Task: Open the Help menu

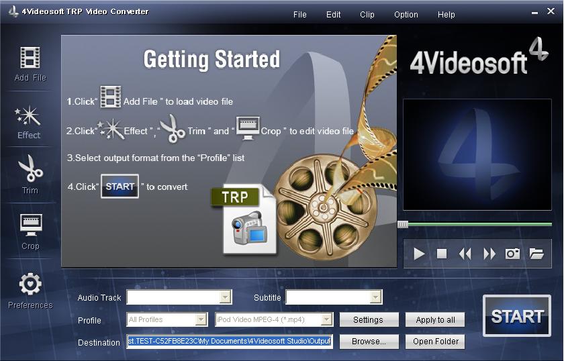Action: [446, 15]
